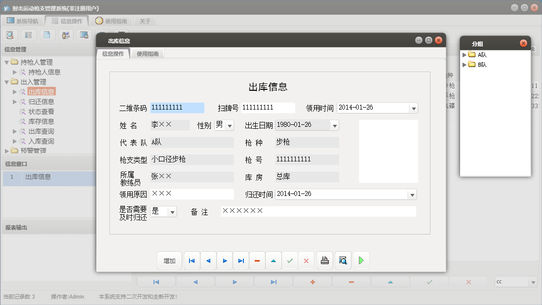Click the green run arrow in the dialog
The width and height of the screenshot is (542, 305).
click(x=361, y=260)
